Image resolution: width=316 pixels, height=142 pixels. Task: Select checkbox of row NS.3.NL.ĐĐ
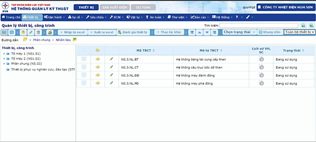coord(84,75)
